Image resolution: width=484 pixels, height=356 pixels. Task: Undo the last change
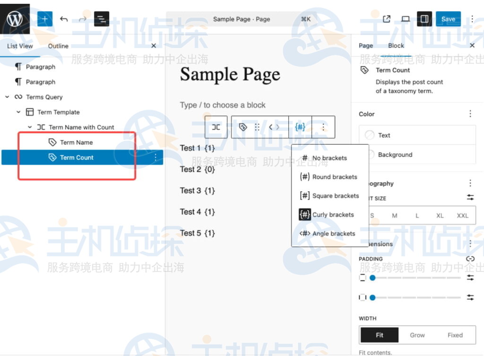click(x=64, y=19)
